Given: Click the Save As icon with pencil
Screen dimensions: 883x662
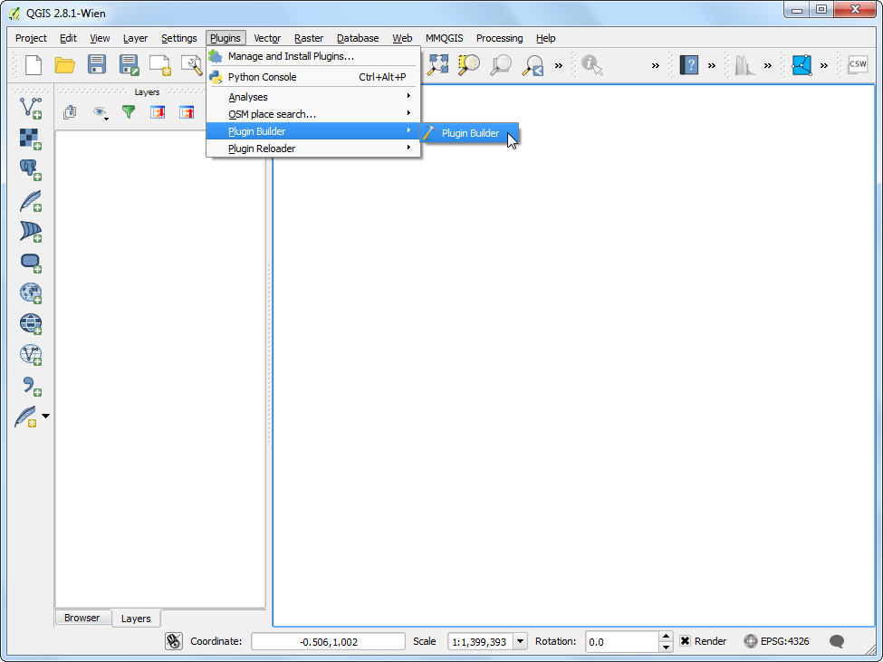Looking at the screenshot, I should pos(129,64).
